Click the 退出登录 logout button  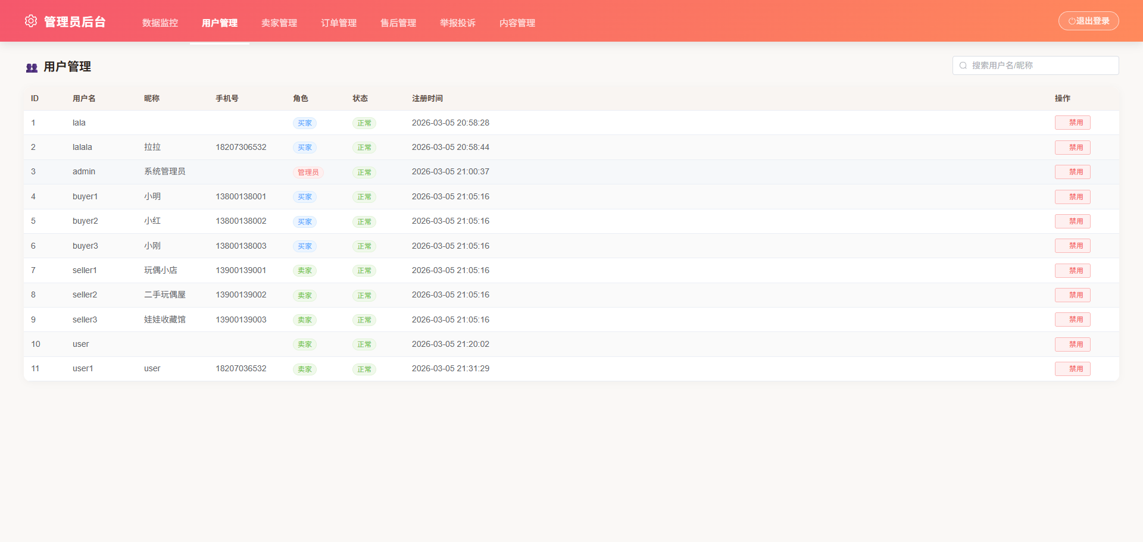pos(1088,21)
